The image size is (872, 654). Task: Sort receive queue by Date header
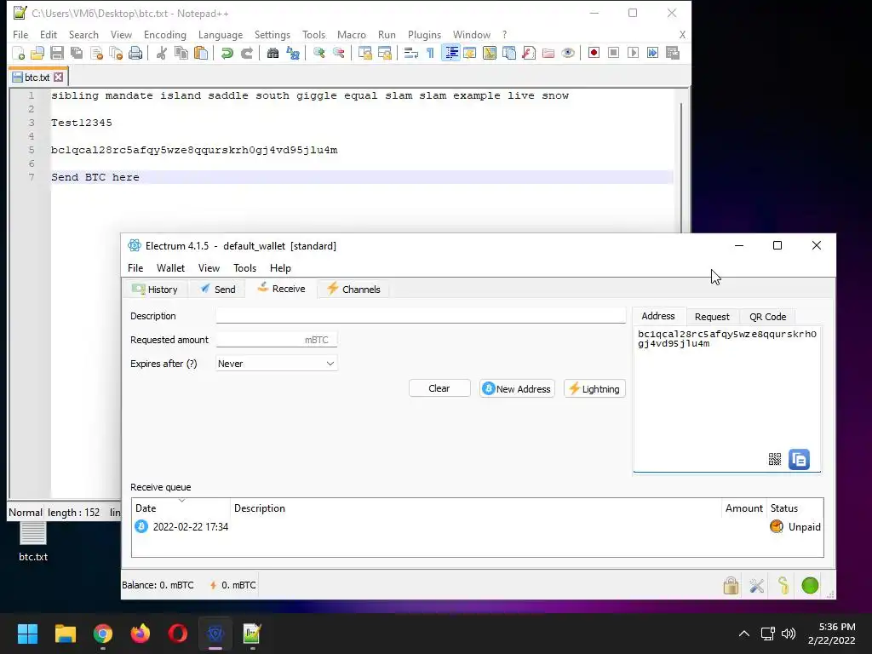[x=181, y=508]
